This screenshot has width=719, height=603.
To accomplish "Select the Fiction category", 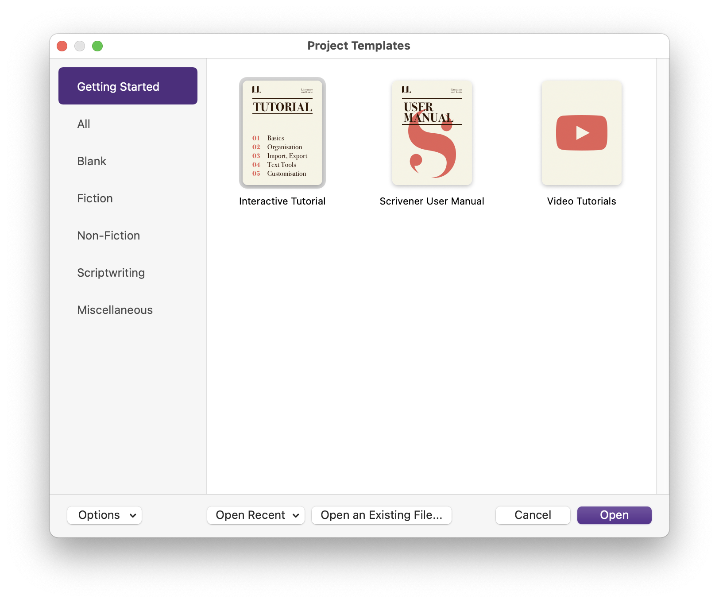I will coord(95,198).
